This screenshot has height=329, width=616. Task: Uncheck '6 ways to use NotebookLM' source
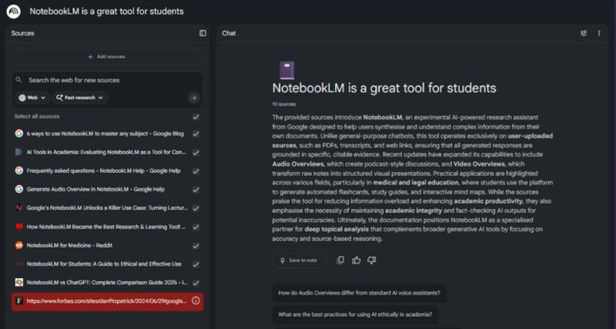coord(196,134)
